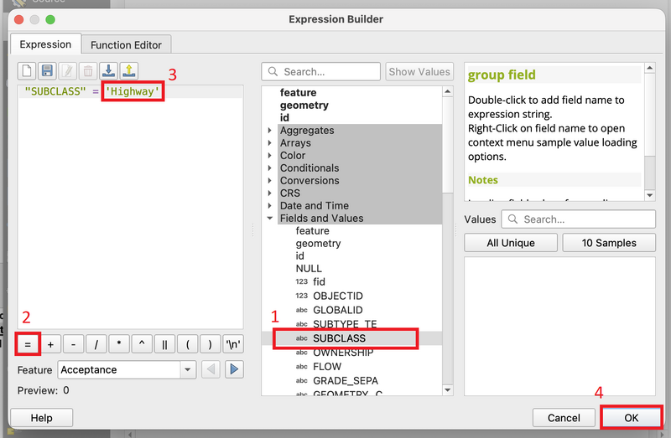Insert the plus operator

[50, 344]
